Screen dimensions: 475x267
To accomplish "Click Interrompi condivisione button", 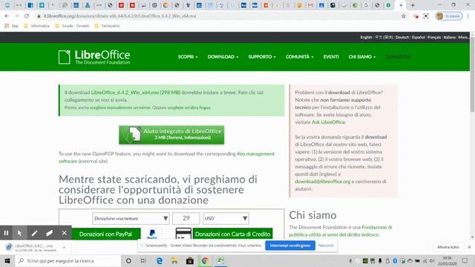I will (290, 245).
